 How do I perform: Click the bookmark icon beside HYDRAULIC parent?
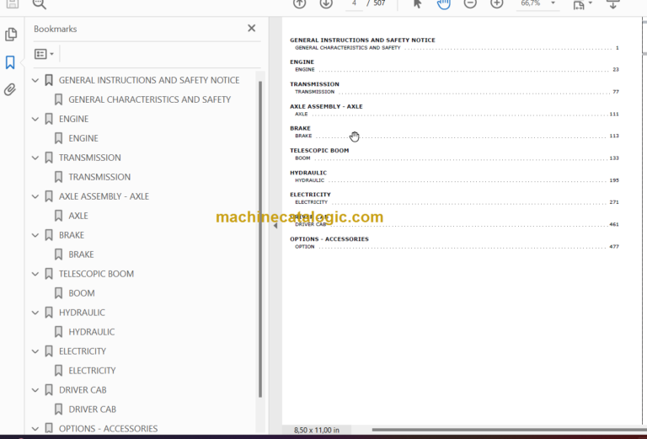coord(49,313)
